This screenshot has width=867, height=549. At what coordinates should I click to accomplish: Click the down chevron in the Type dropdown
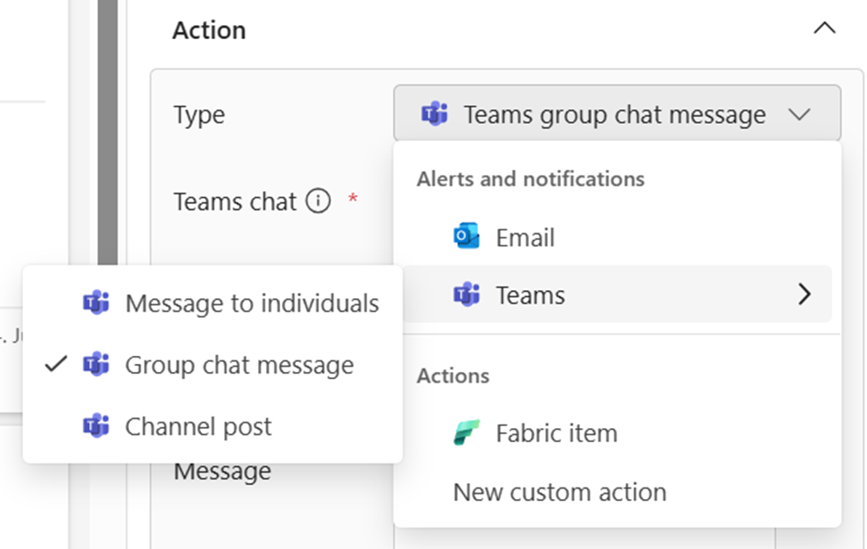[799, 115]
